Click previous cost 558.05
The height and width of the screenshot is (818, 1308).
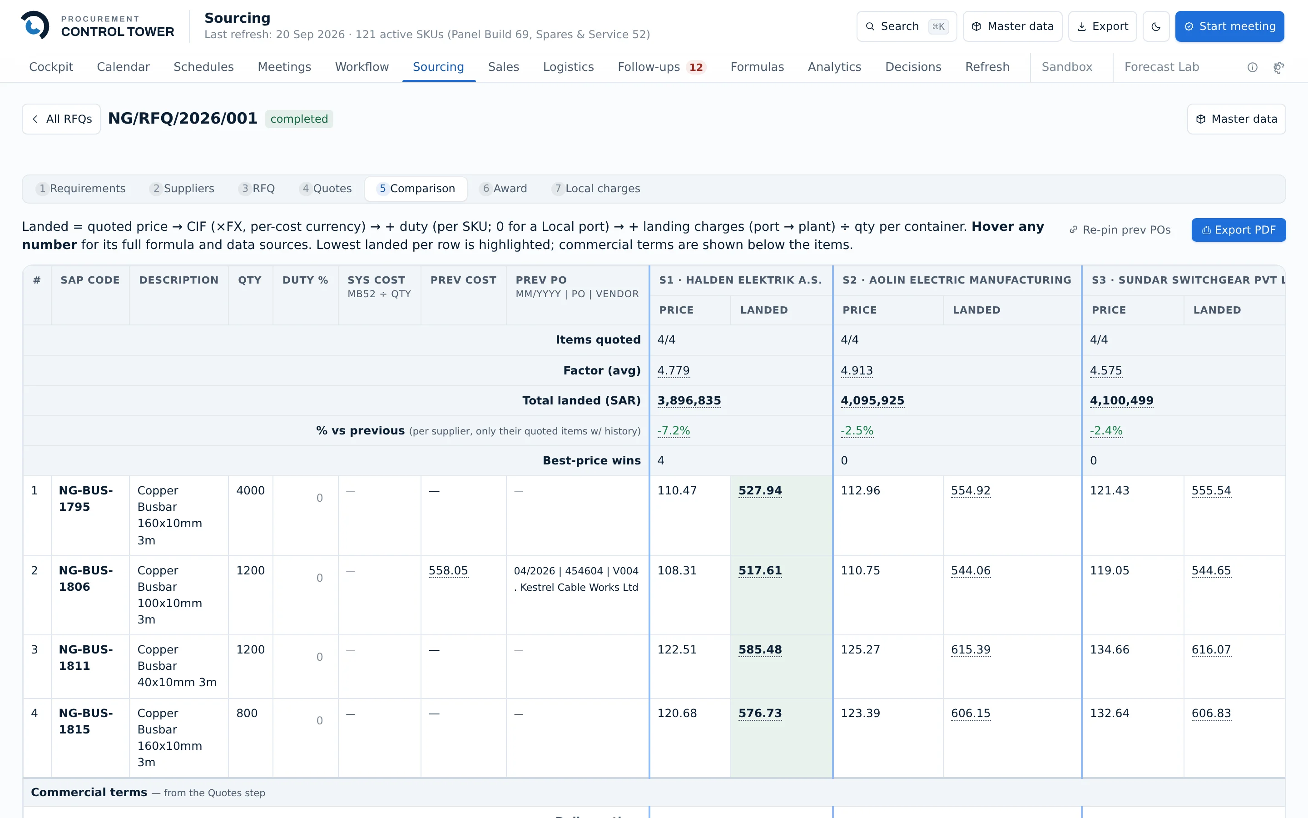[448, 571]
